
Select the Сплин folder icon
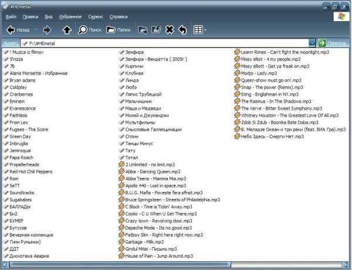121,136
